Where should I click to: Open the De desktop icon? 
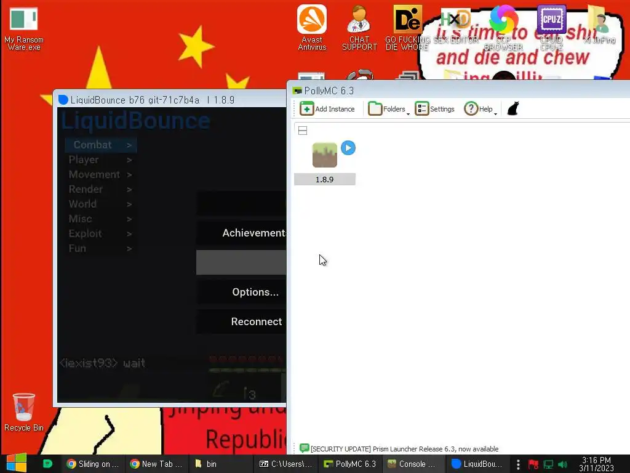(x=407, y=28)
